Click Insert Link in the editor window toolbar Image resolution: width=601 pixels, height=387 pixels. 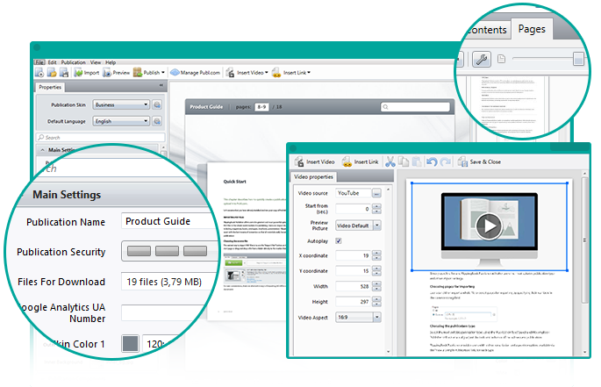click(361, 161)
